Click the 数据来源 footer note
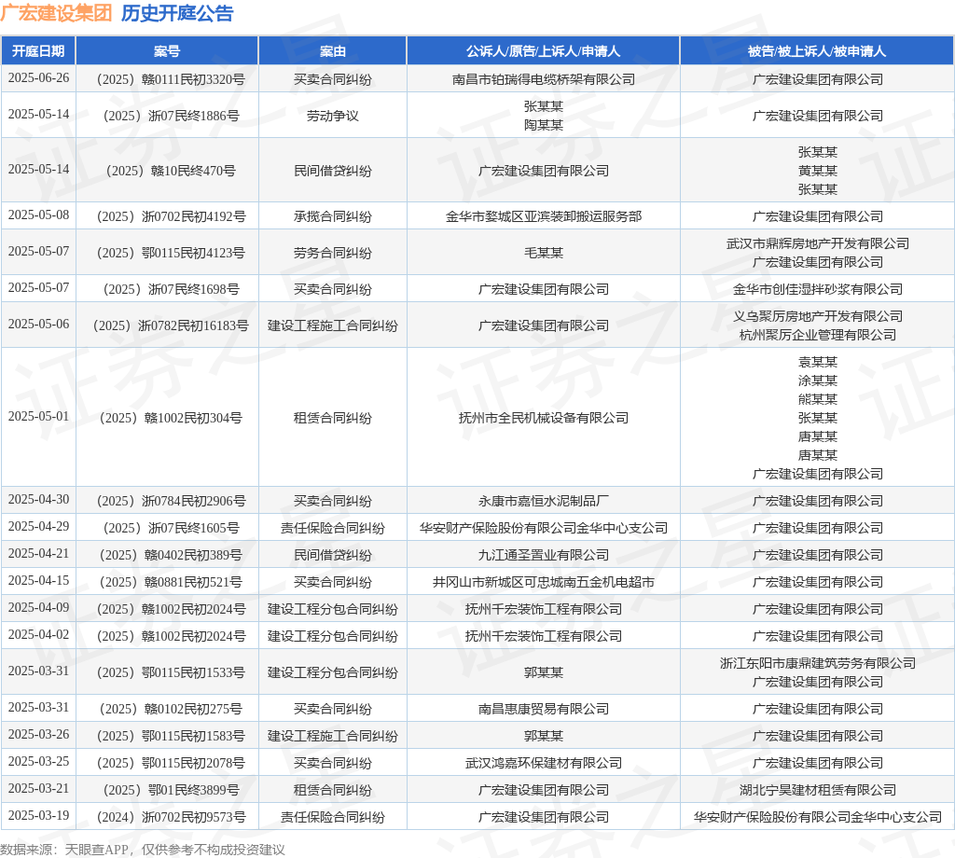Screen dimensions: 955x858 pyautogui.click(x=143, y=850)
